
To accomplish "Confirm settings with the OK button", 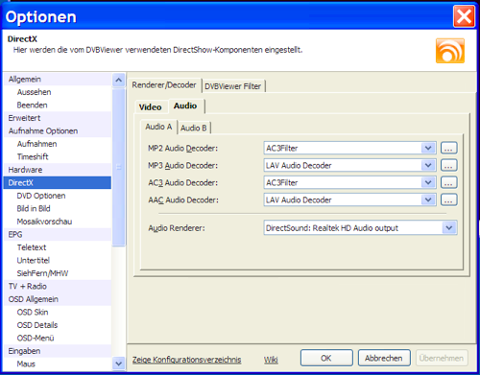I will (326, 358).
